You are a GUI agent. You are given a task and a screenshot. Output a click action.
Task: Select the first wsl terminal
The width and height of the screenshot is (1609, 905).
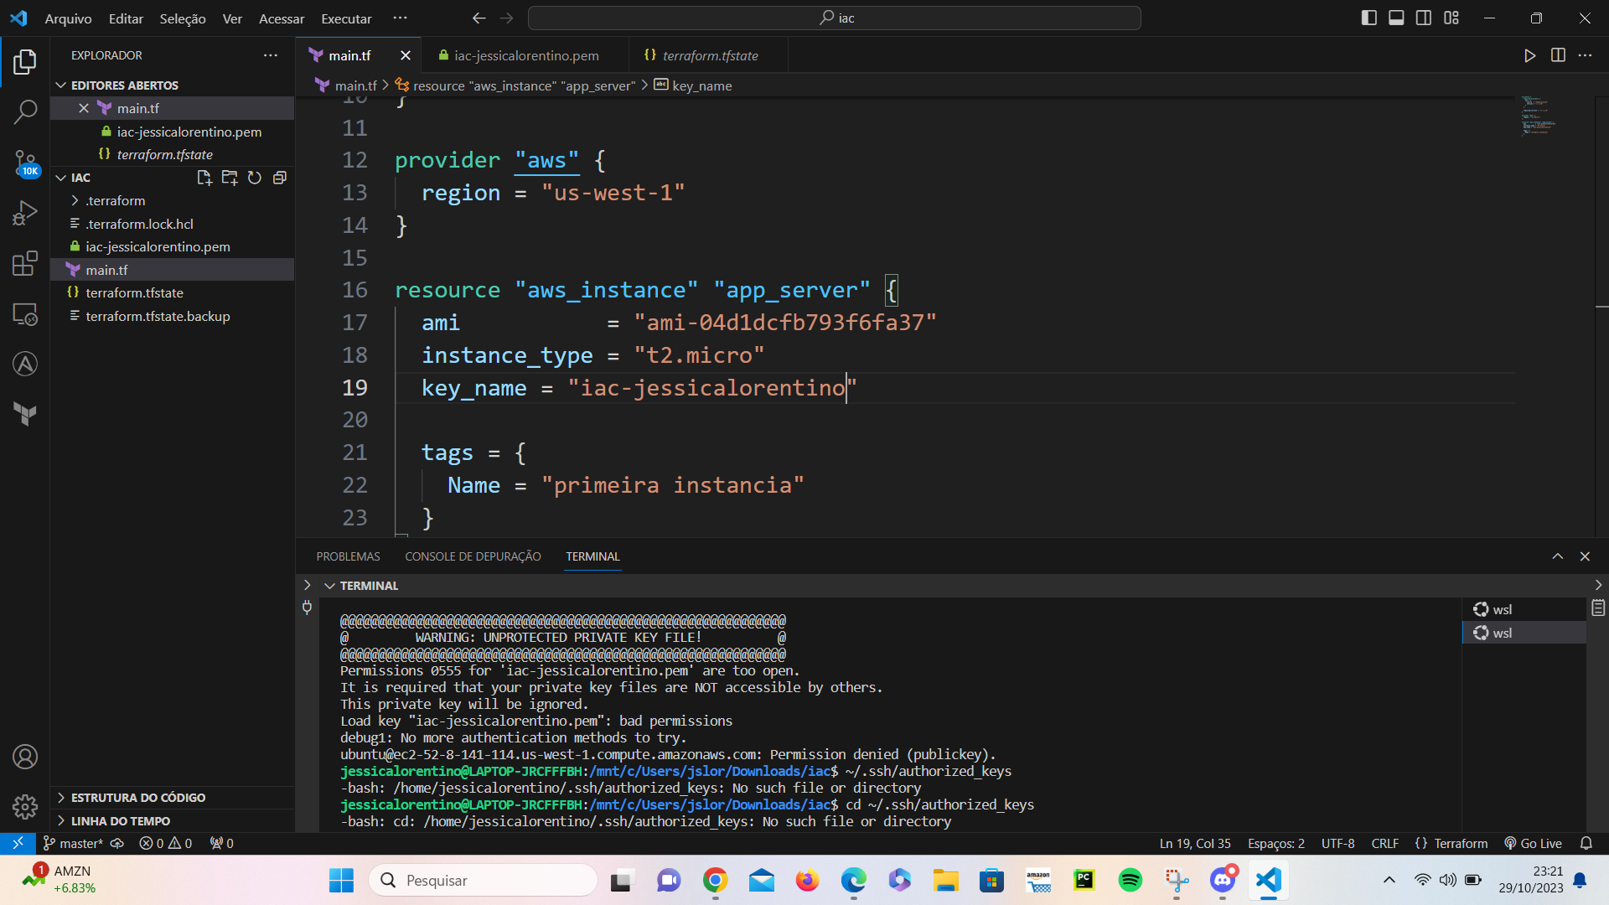[x=1524, y=609]
